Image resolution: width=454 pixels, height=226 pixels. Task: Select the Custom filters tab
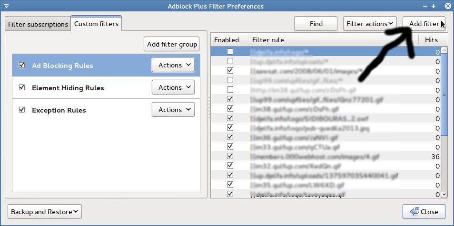[96, 24]
